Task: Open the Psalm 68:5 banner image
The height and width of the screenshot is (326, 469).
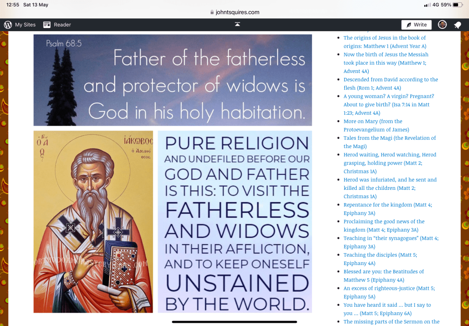Action: [173, 80]
